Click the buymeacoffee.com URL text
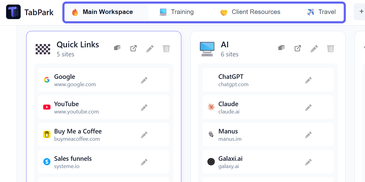 pyautogui.click(x=77, y=139)
